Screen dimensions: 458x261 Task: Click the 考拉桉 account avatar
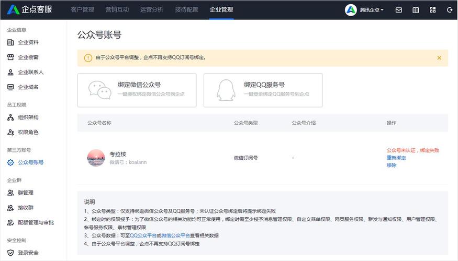click(x=96, y=158)
